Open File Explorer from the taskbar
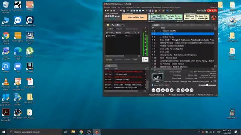Screen dimensions: 241x135 (x=73, y=132)
